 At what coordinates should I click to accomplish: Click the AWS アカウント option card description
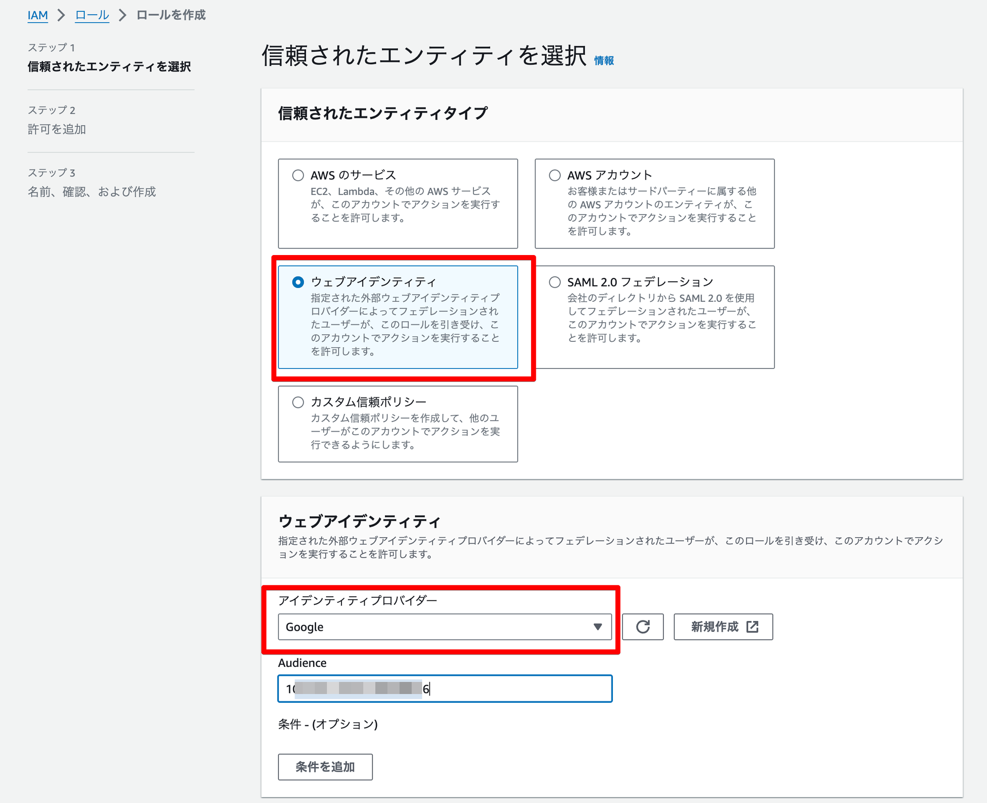point(661,211)
